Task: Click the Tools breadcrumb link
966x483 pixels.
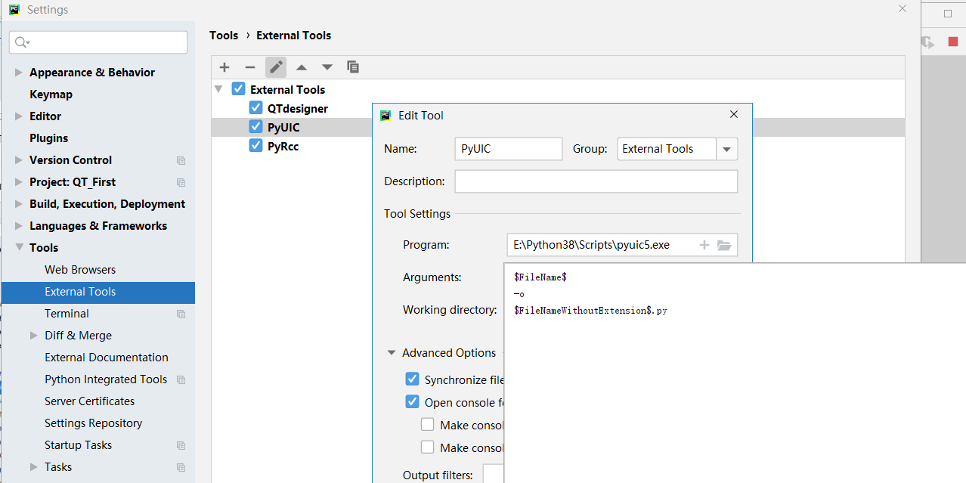Action: click(x=224, y=36)
